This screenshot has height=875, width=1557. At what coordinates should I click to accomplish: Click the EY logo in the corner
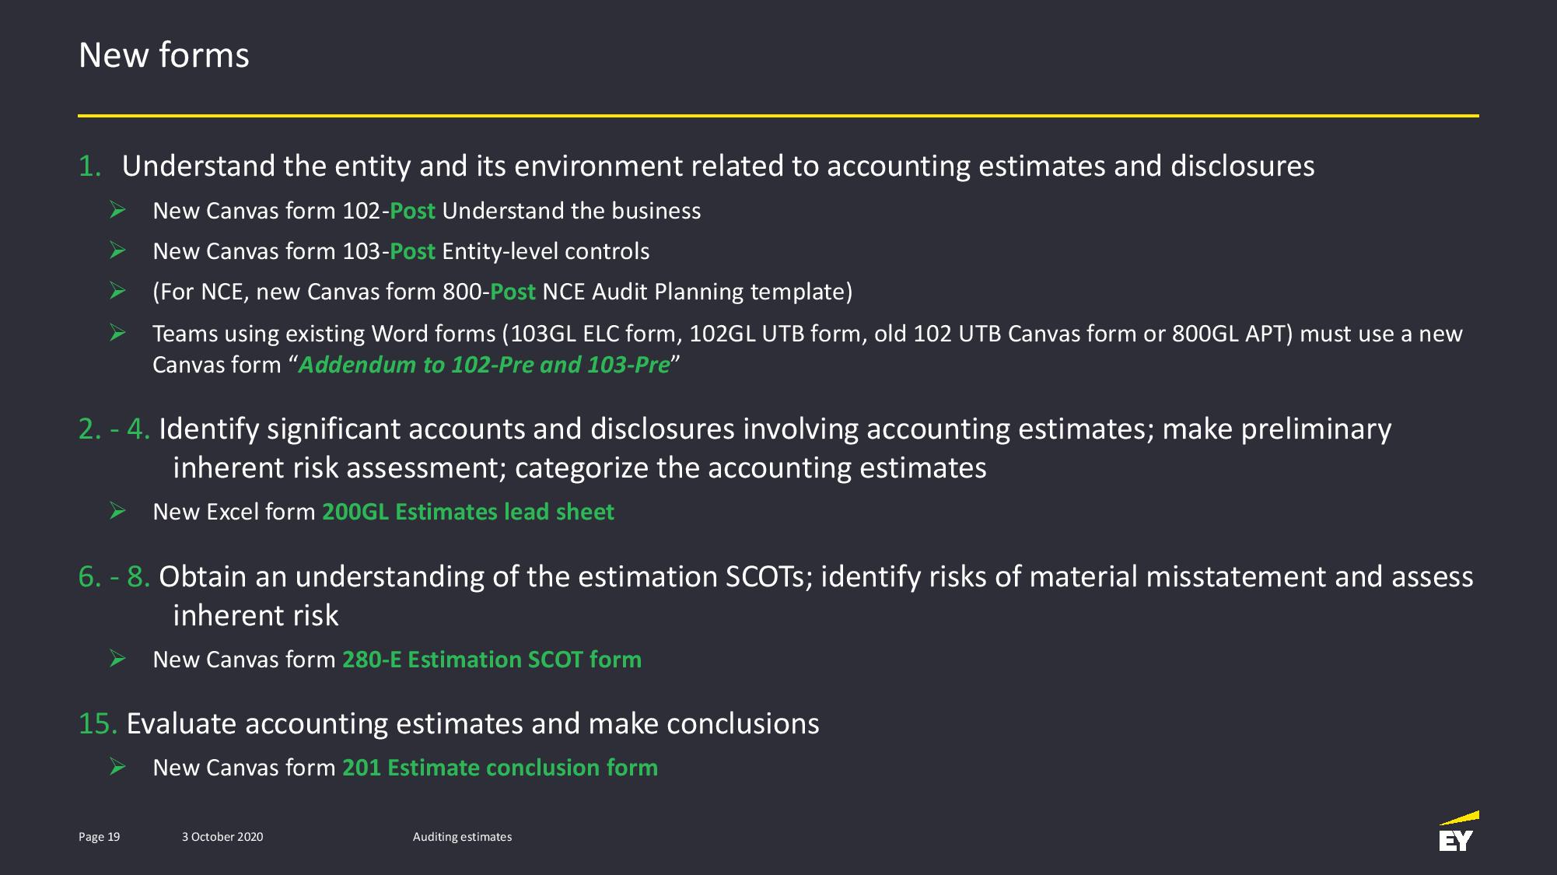pyautogui.click(x=1458, y=831)
